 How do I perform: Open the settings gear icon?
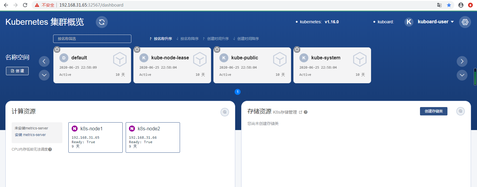click(465, 22)
